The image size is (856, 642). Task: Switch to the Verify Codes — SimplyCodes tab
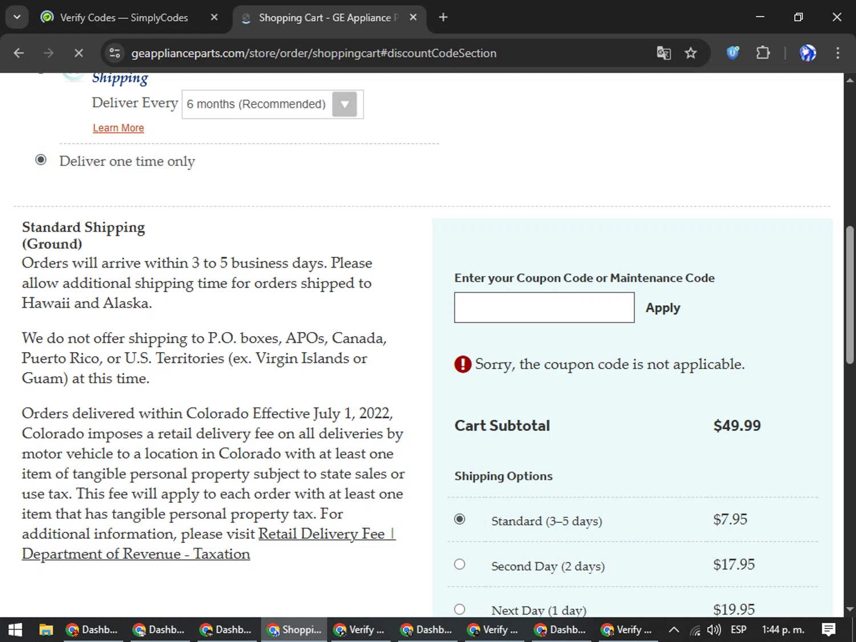(x=124, y=18)
